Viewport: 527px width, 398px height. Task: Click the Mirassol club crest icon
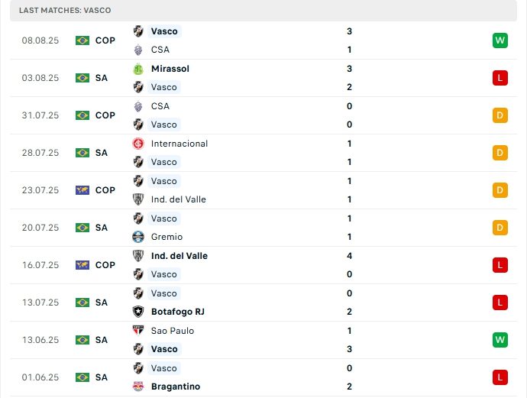tap(138, 69)
